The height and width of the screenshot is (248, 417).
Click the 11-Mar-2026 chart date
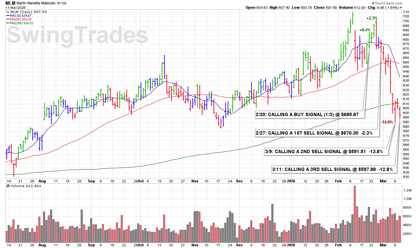coord(15,8)
